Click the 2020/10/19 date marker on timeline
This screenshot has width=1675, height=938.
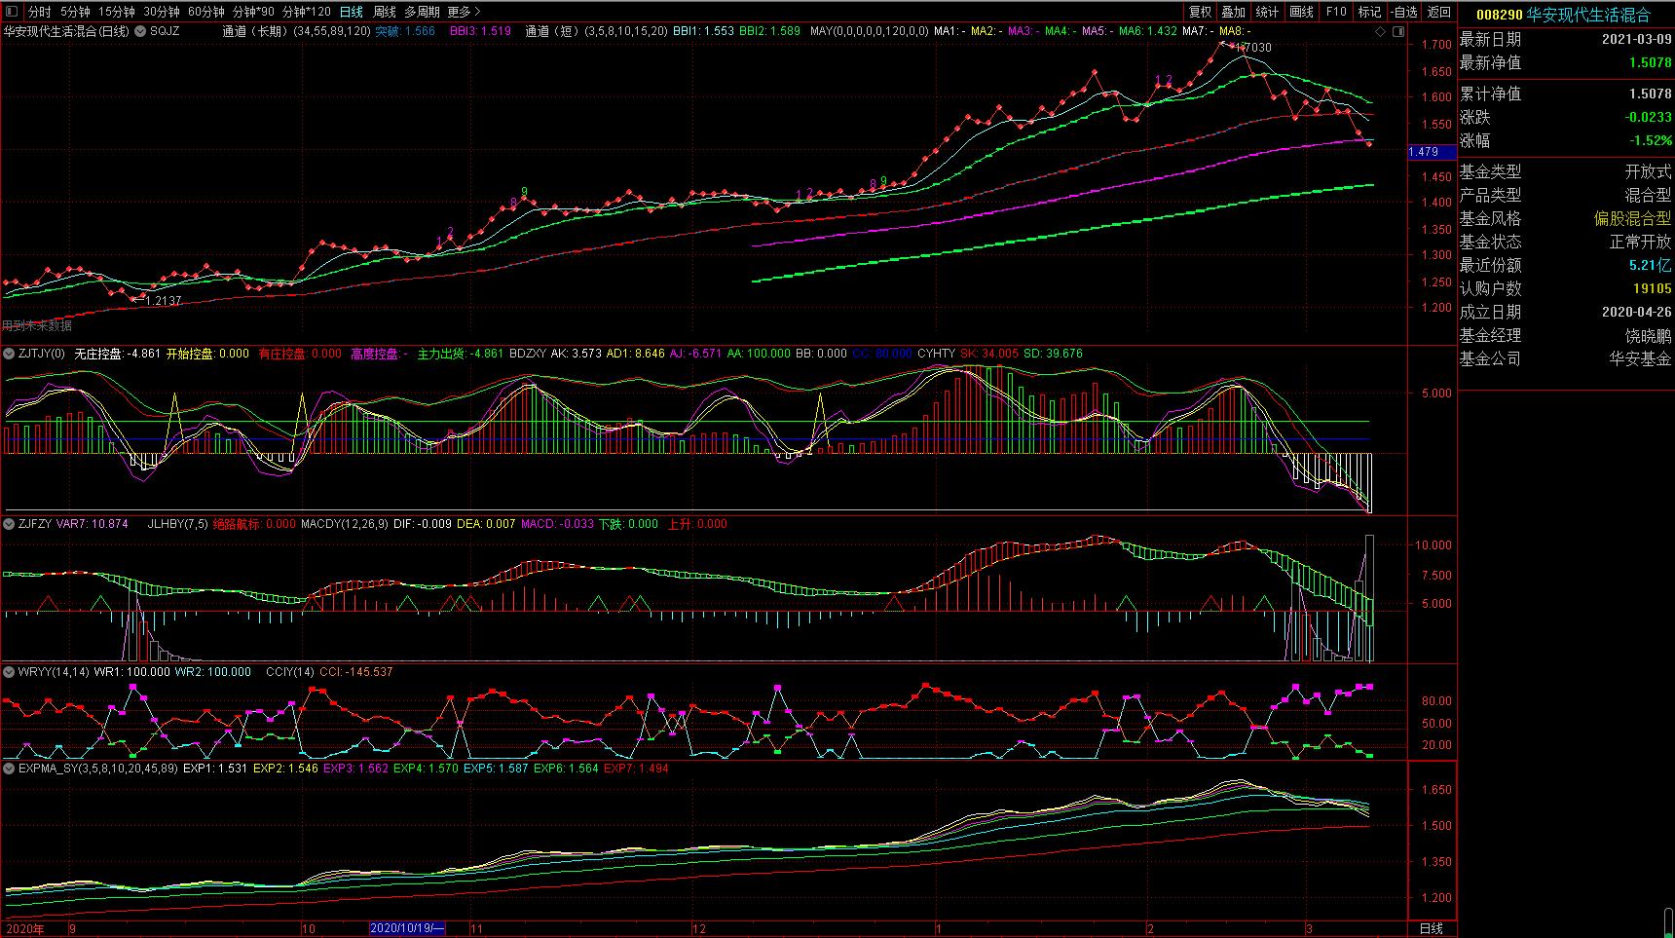(x=407, y=928)
